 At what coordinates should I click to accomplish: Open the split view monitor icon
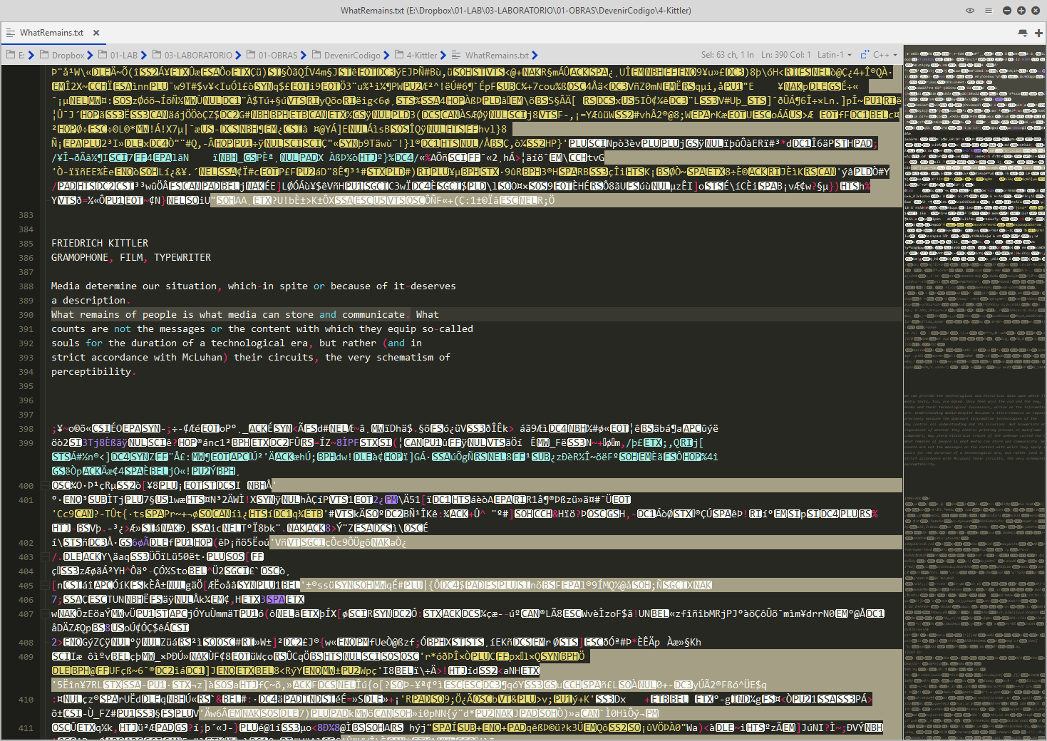[1023, 33]
